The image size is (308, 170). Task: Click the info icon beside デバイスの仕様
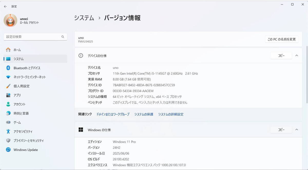click(81, 55)
